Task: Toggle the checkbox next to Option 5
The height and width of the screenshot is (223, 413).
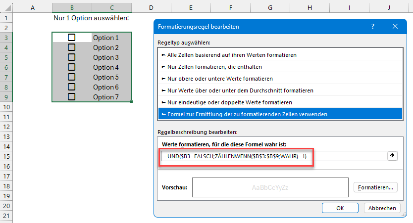Action: click(x=71, y=77)
